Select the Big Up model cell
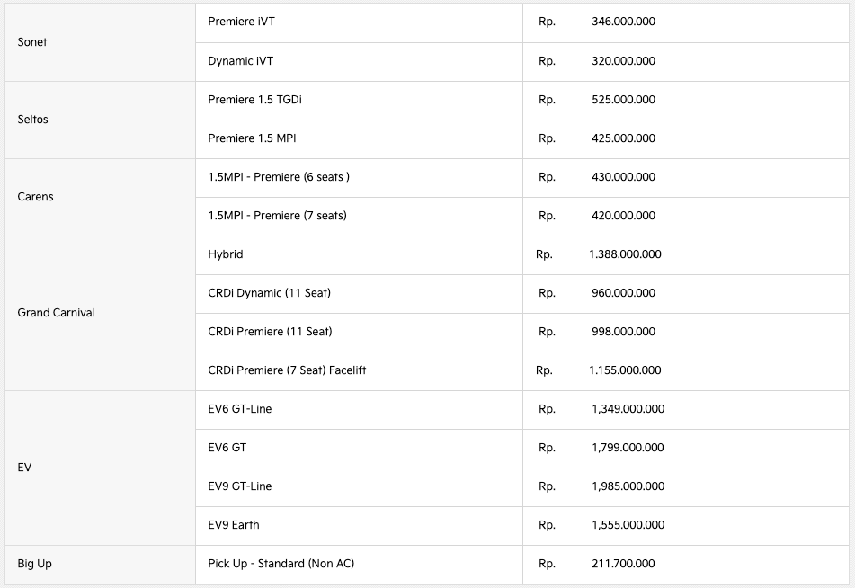The image size is (855, 588). click(x=35, y=564)
